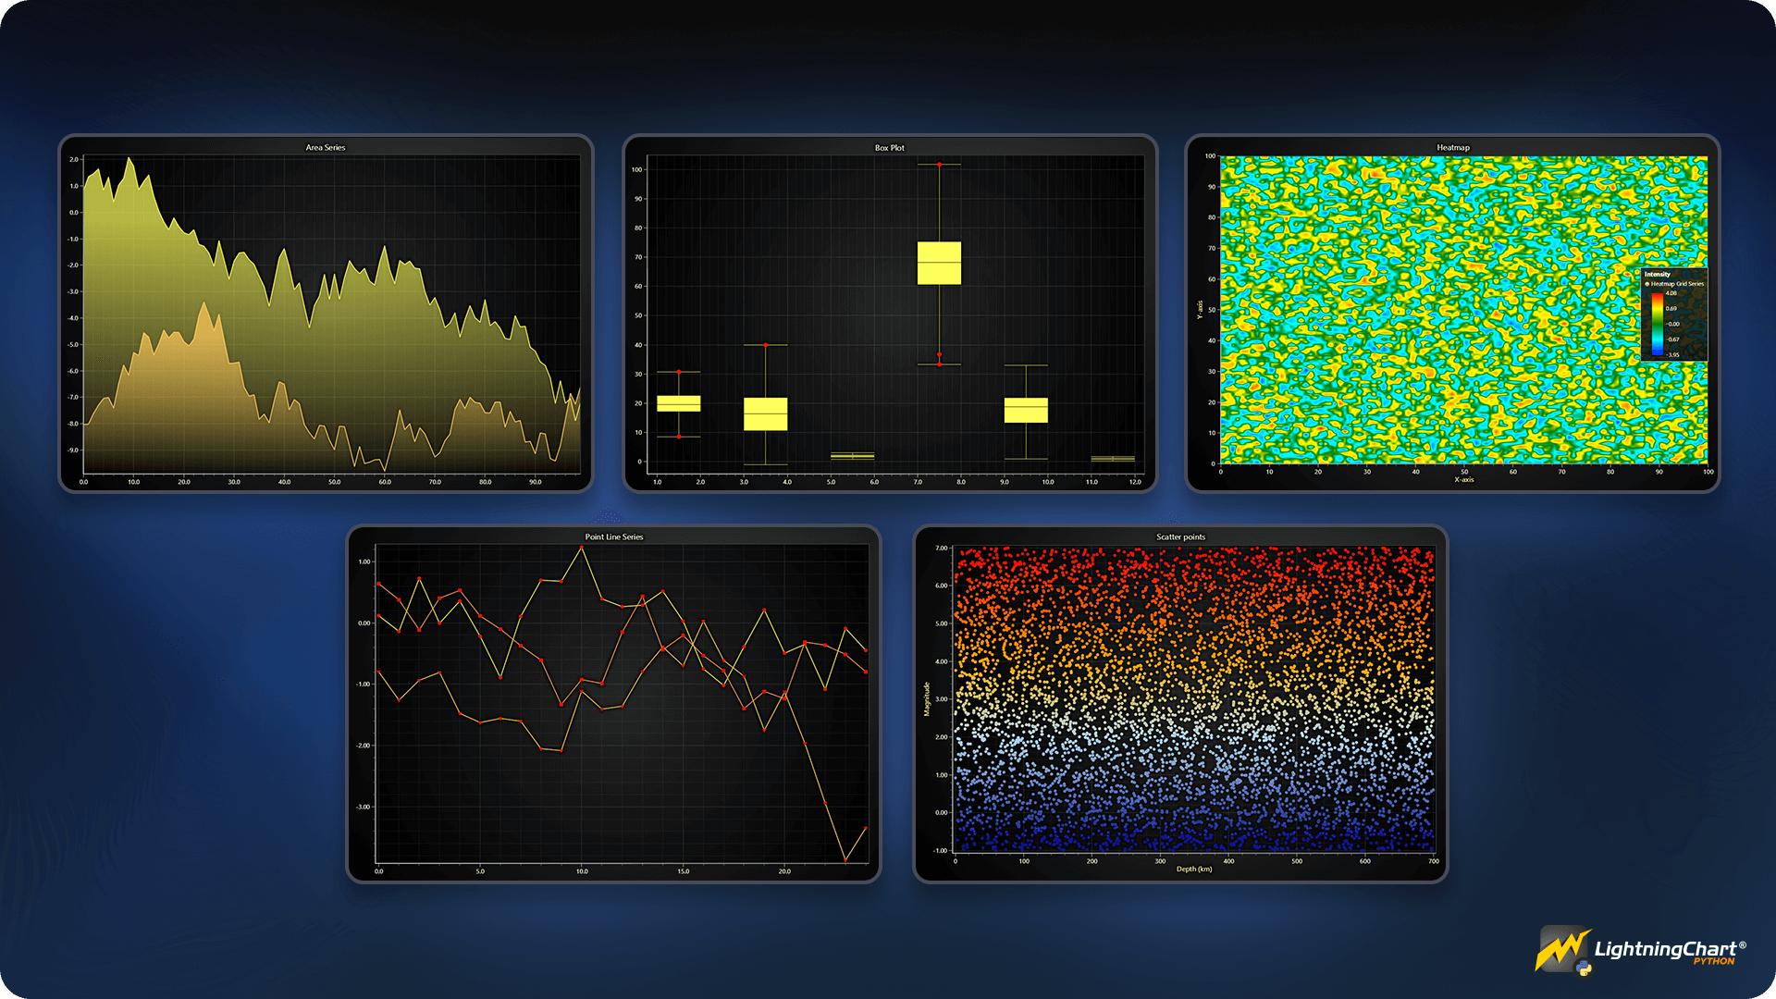Click the LightningChart lightning bolt logo icon
The image size is (1776, 999).
point(1563,950)
